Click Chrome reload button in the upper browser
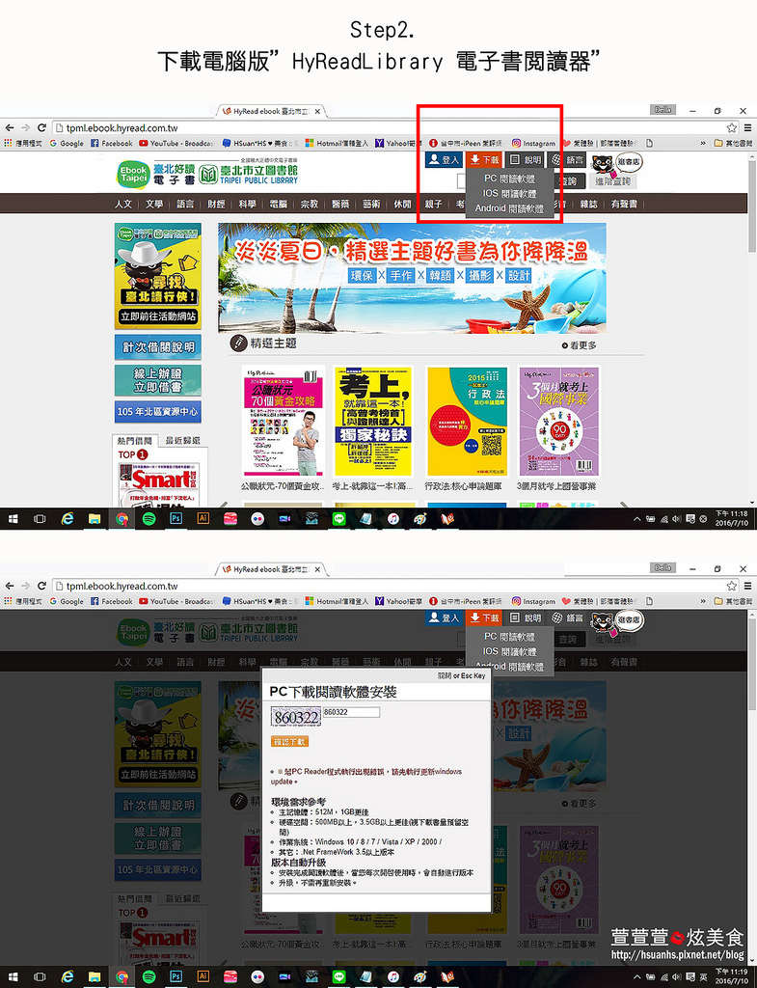The height and width of the screenshot is (988, 757). pyautogui.click(x=41, y=127)
